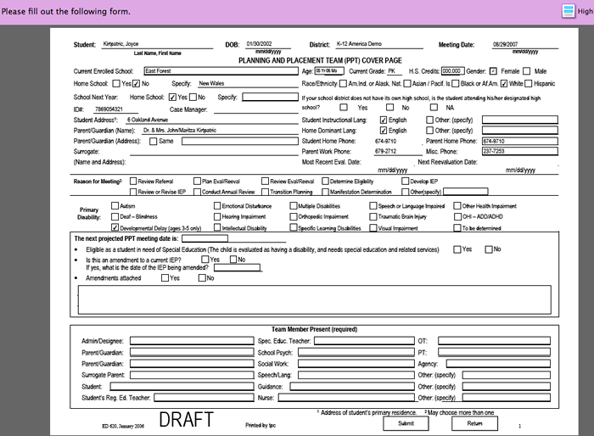The image size is (594, 436).
Task: Click the next projected PPT meeting date field
Action: click(205, 238)
